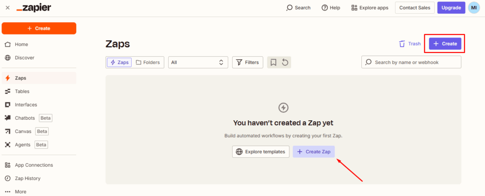485x196 pixels.
Task: Expand the More sidebar item
Action: (20, 192)
